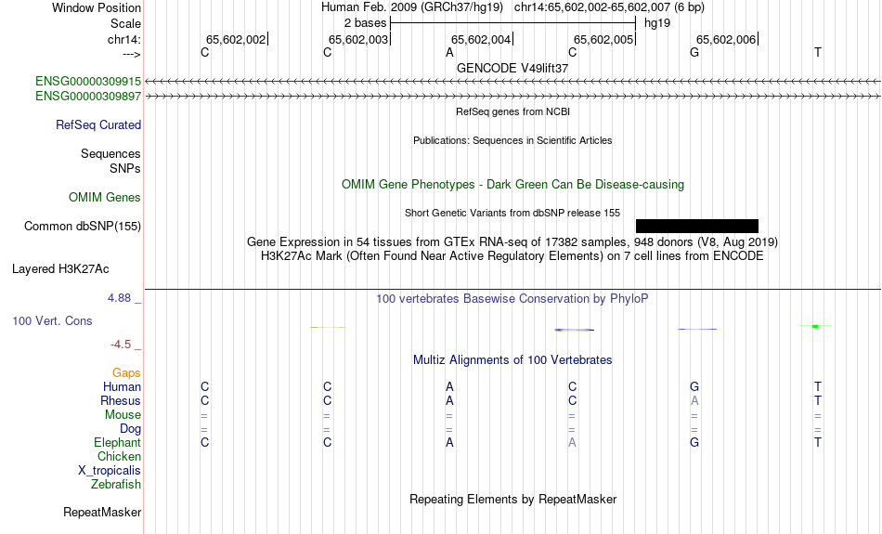Click Short Genetic Variants from dbSNP title
This screenshot has height=534, width=882.
pyautogui.click(x=512, y=213)
